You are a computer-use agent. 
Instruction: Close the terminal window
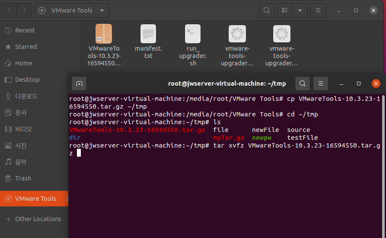point(376,84)
